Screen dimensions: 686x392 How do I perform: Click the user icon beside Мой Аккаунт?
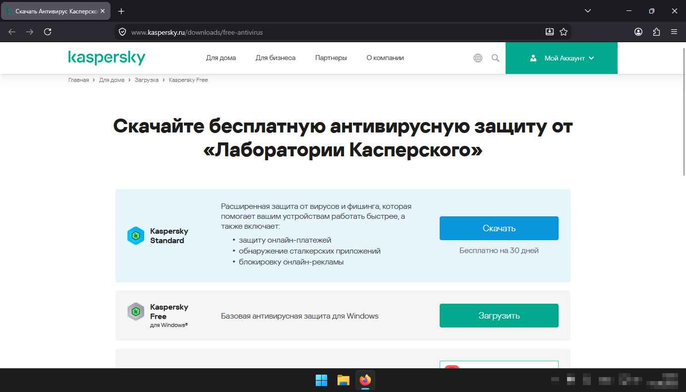tap(533, 58)
